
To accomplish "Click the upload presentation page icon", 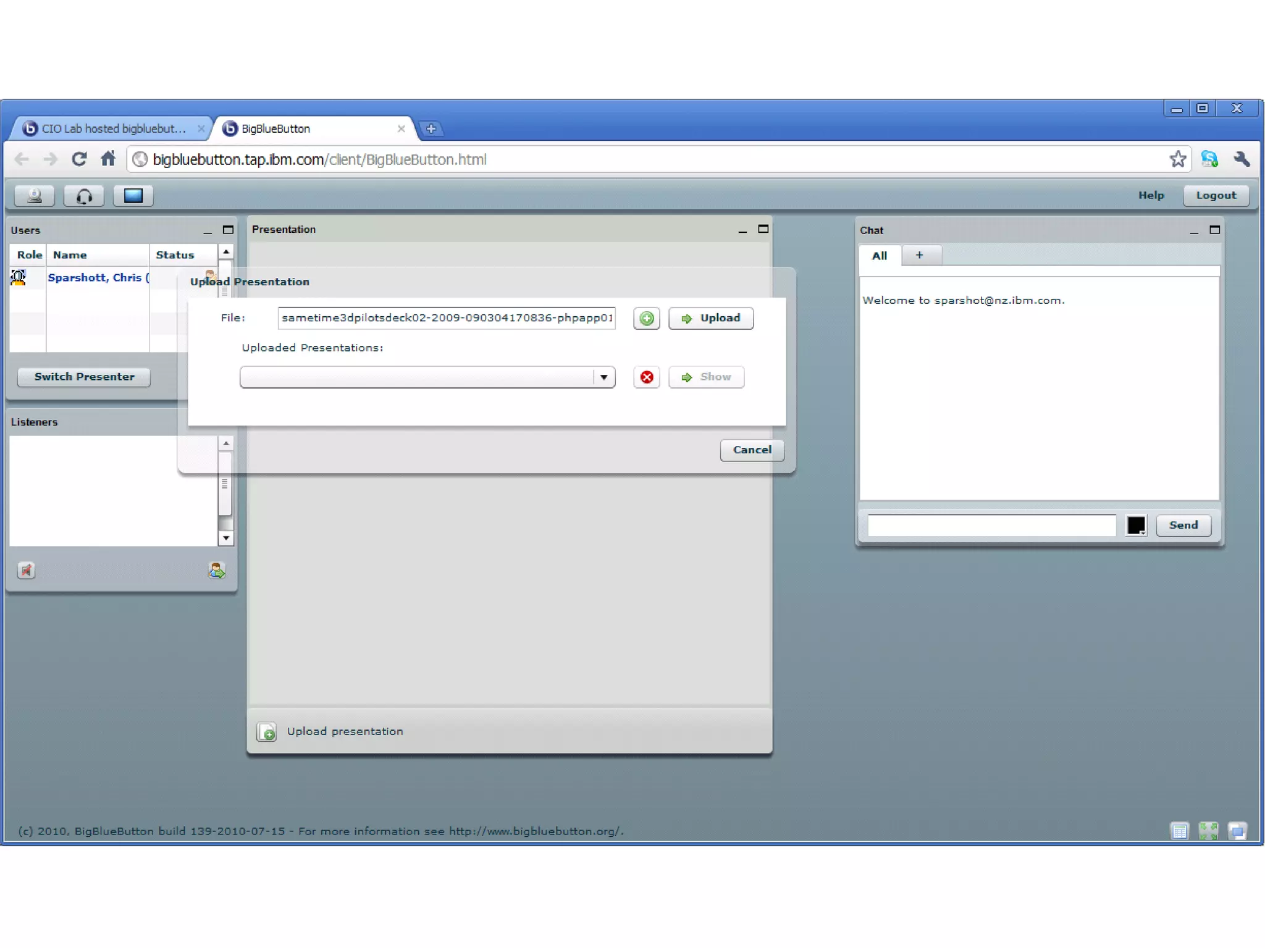I will tap(267, 732).
